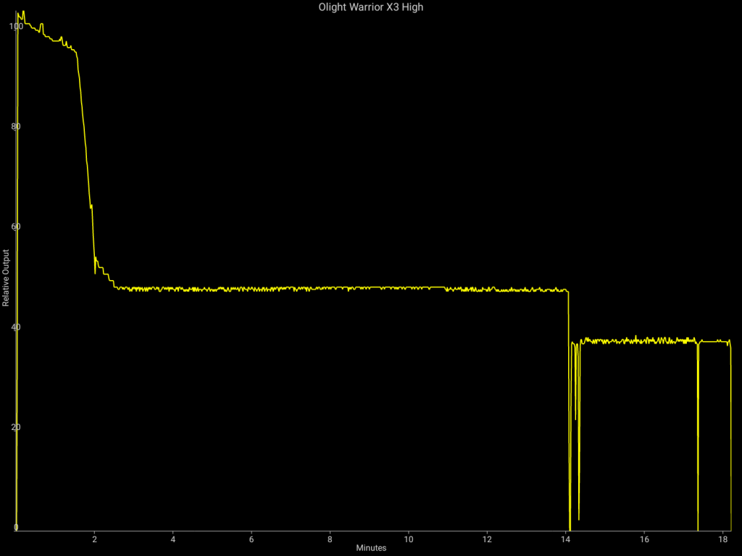Click the 16 minute x-axis tick label
Image resolution: width=742 pixels, height=556 pixels.
coord(644,539)
